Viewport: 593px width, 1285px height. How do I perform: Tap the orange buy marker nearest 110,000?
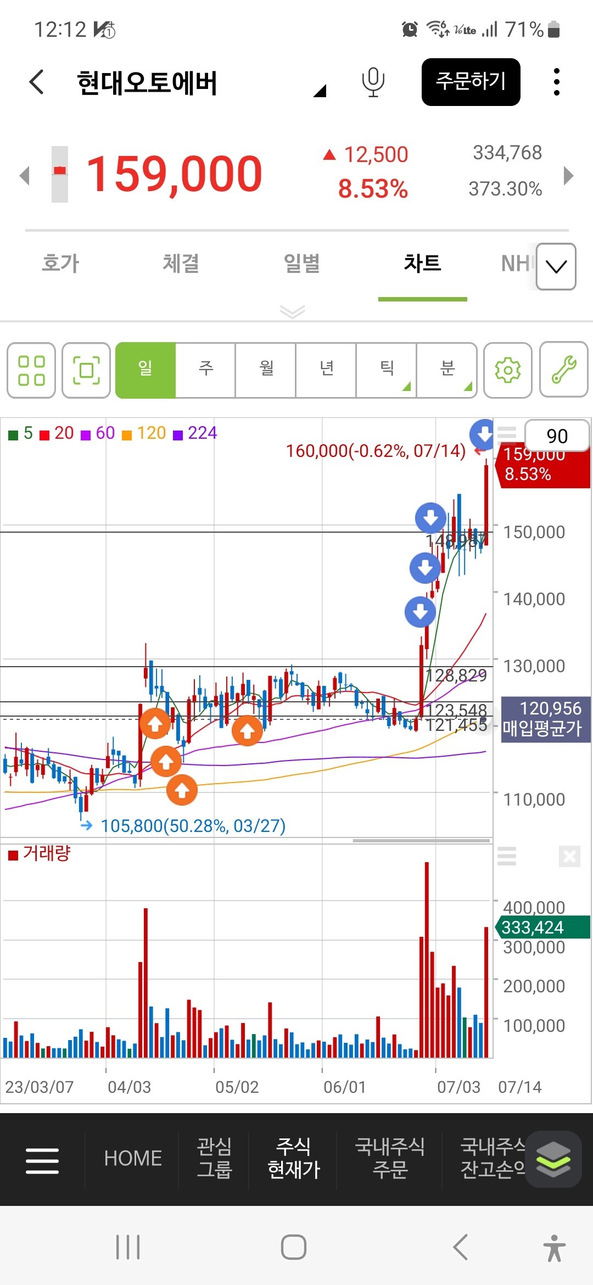[x=182, y=790]
